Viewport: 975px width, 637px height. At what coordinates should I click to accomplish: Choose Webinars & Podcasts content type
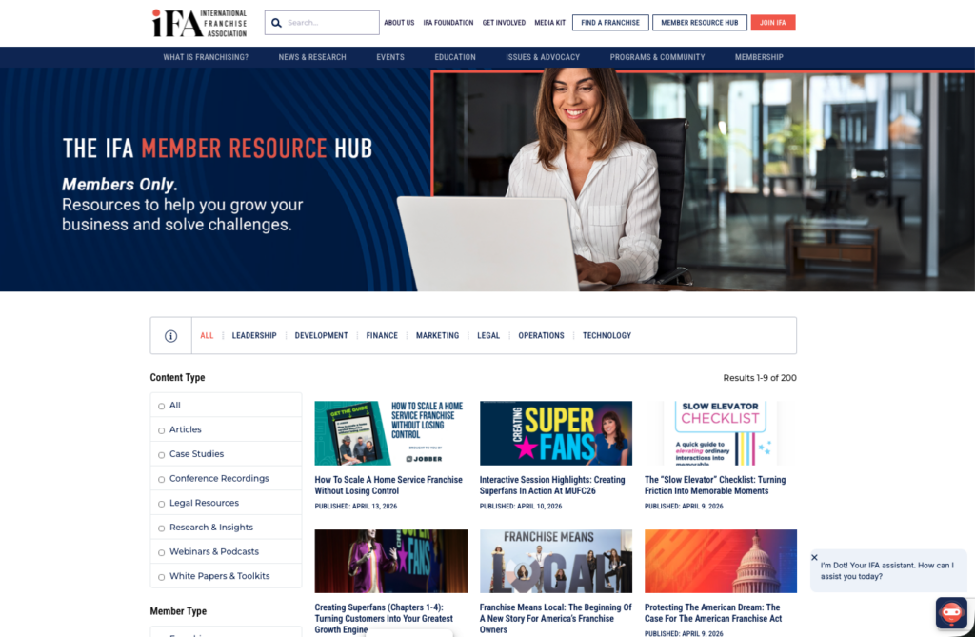pos(162,552)
